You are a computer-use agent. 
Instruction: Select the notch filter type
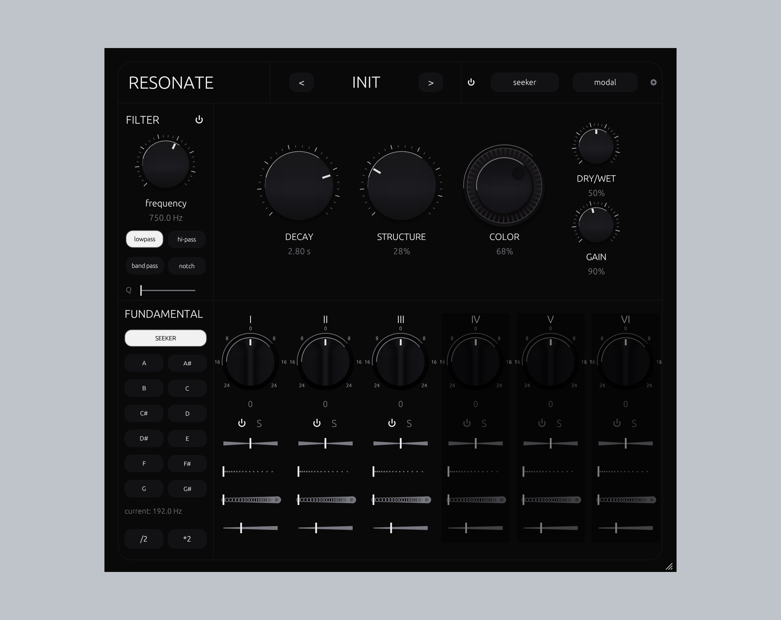[x=187, y=266]
